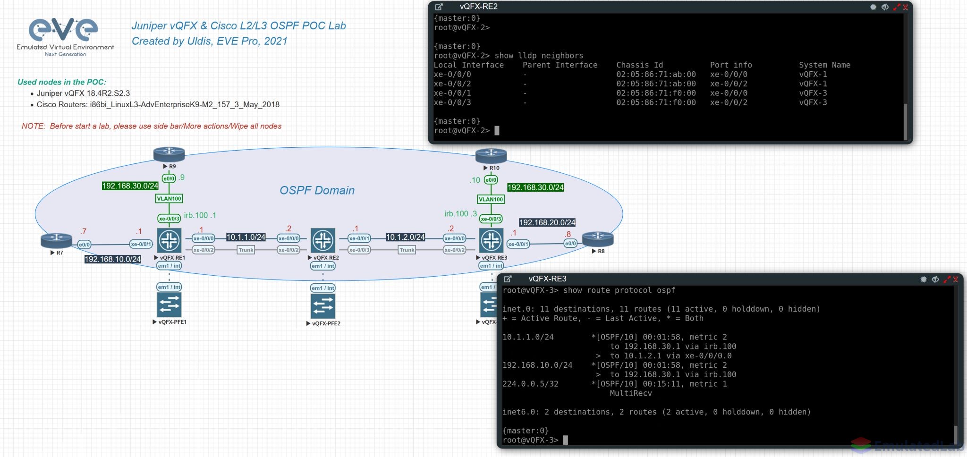Click xe-0/0/1 label right of vQFX-RE3

point(518,244)
